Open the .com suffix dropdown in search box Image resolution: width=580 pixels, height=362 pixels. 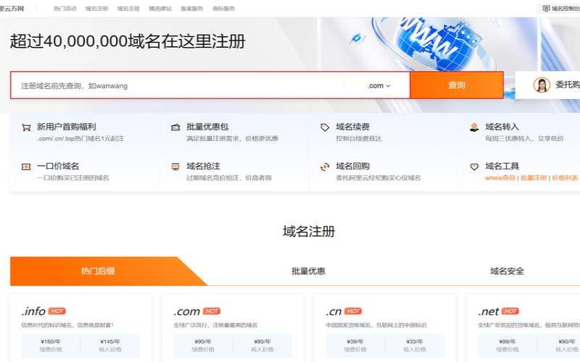click(379, 85)
